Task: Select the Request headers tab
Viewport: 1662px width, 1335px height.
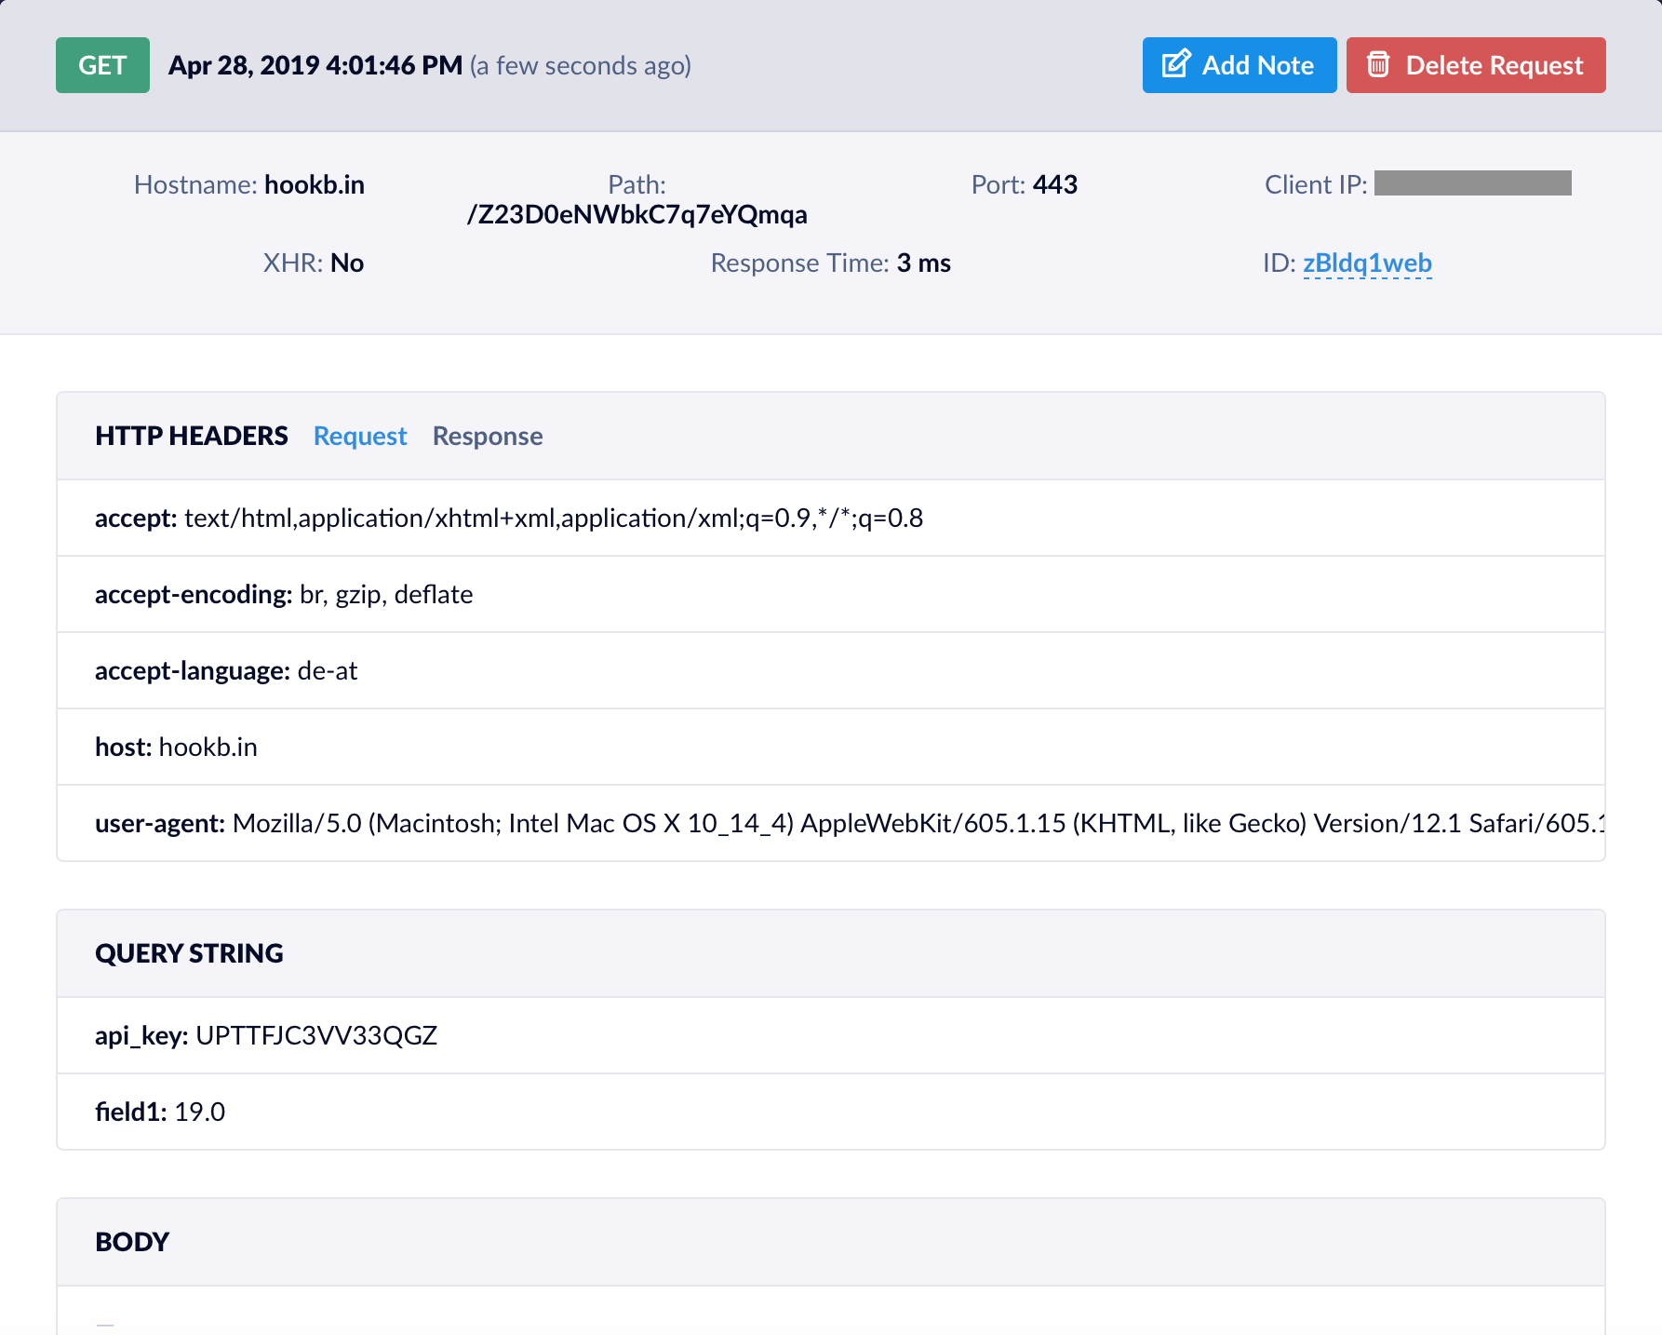Action: point(360,436)
